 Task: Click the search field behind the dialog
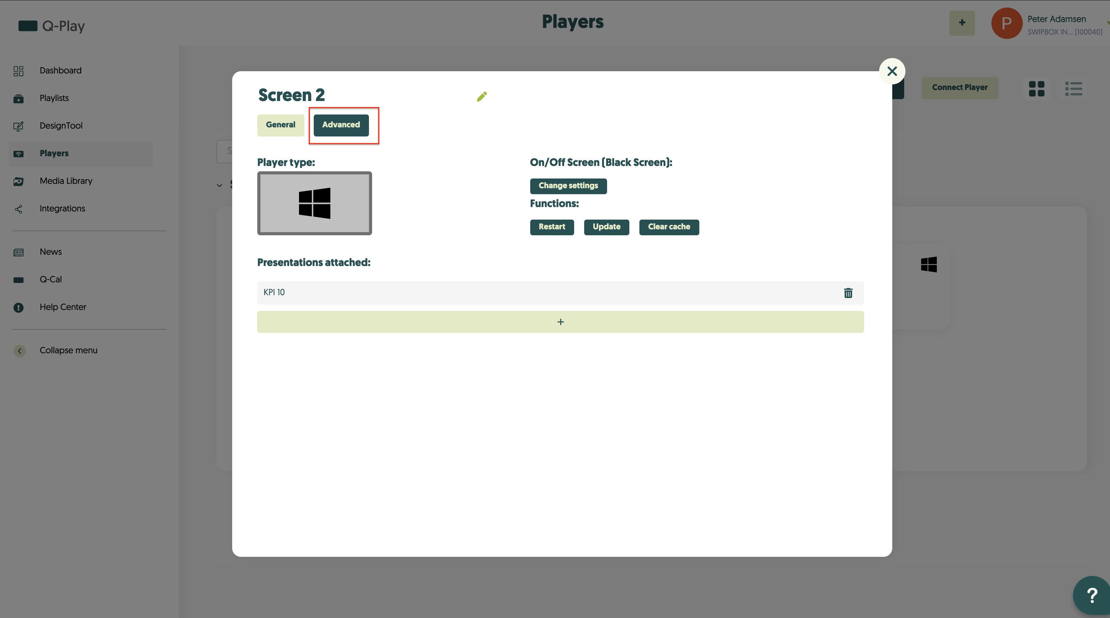click(x=225, y=151)
